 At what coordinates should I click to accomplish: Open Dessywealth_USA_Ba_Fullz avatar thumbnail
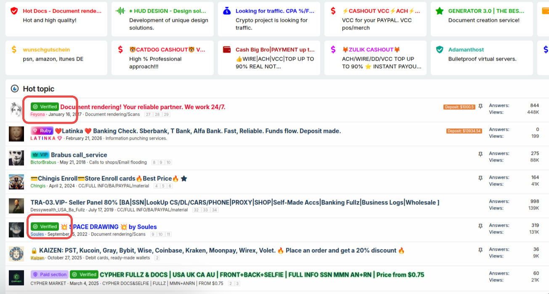[x=16, y=206]
